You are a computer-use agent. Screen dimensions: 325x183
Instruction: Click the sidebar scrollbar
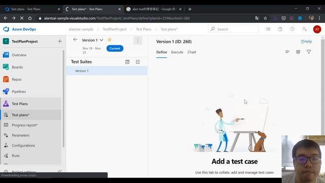[63, 99]
